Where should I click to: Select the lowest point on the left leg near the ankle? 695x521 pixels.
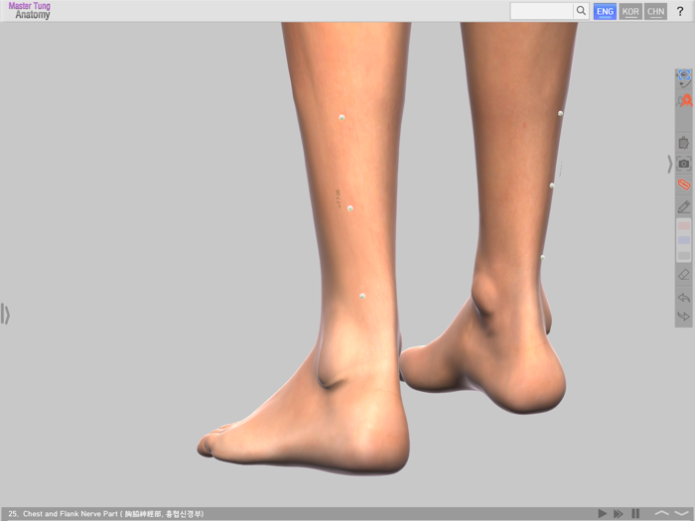pos(362,296)
